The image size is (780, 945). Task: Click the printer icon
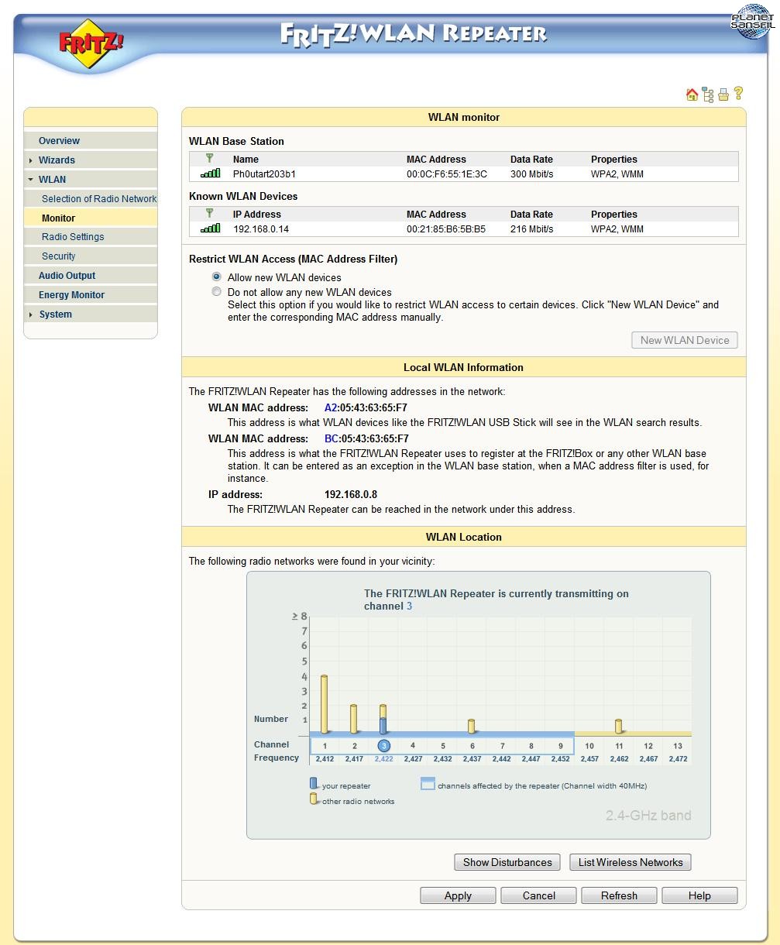click(x=723, y=94)
